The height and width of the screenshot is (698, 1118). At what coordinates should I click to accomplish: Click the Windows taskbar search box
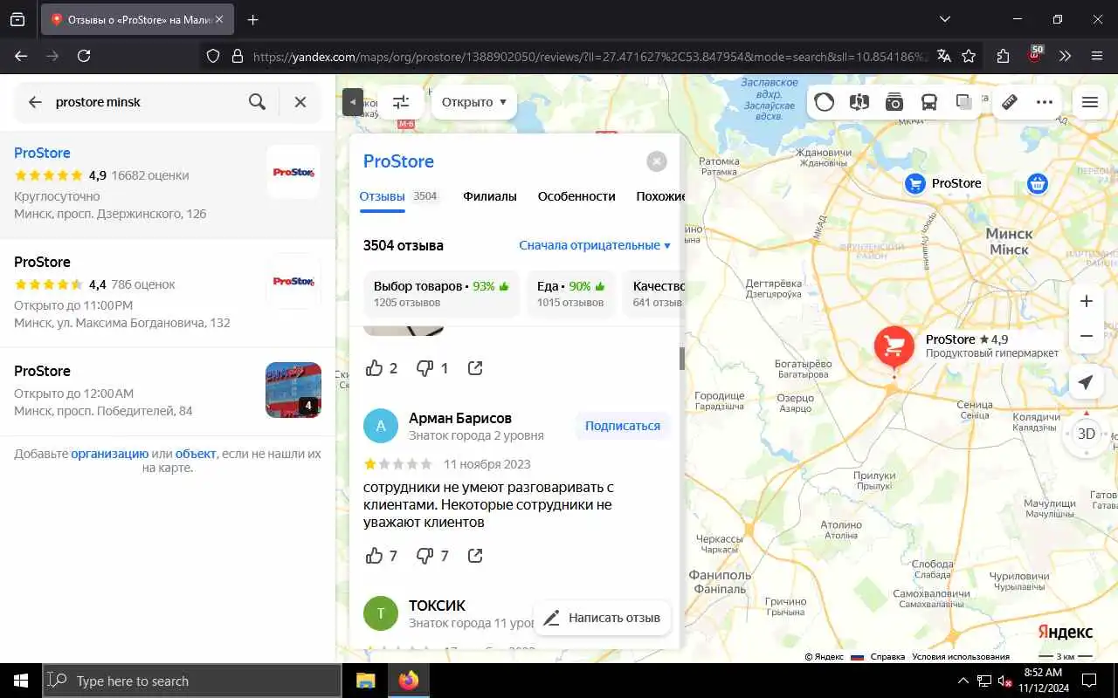pos(192,681)
